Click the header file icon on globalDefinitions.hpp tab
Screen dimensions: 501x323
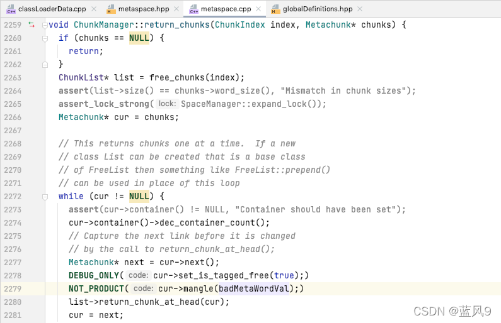275,9
